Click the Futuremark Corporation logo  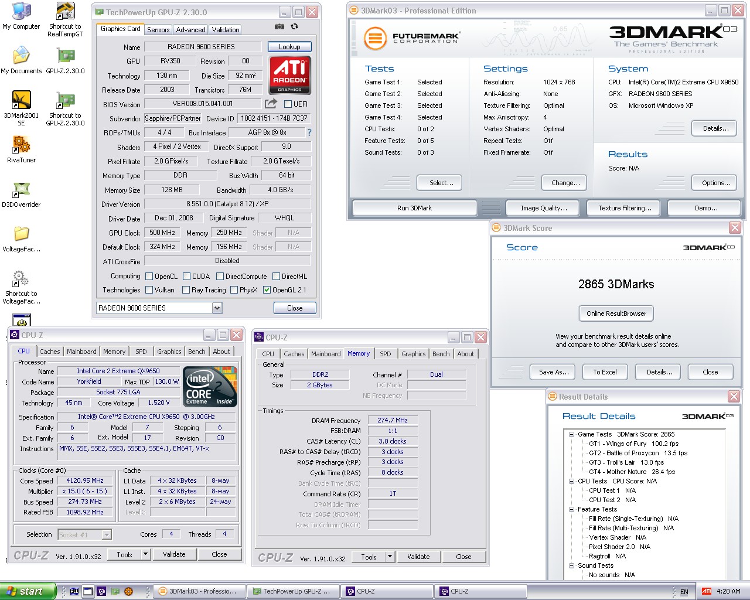pos(412,39)
